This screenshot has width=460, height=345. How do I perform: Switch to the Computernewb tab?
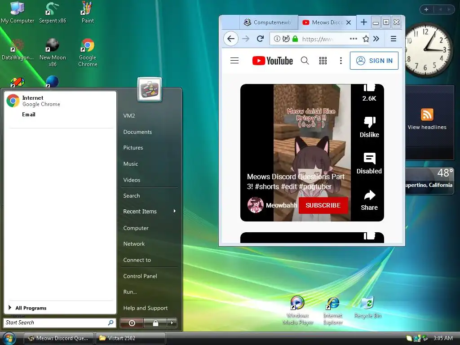click(269, 22)
